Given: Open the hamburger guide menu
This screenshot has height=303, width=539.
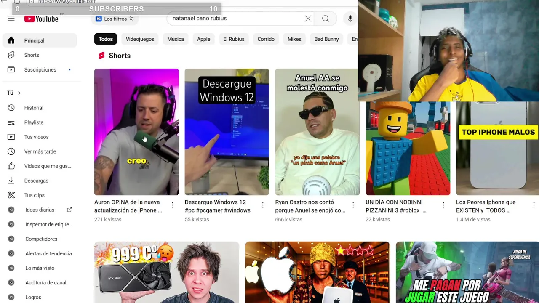Looking at the screenshot, I should tap(11, 19).
